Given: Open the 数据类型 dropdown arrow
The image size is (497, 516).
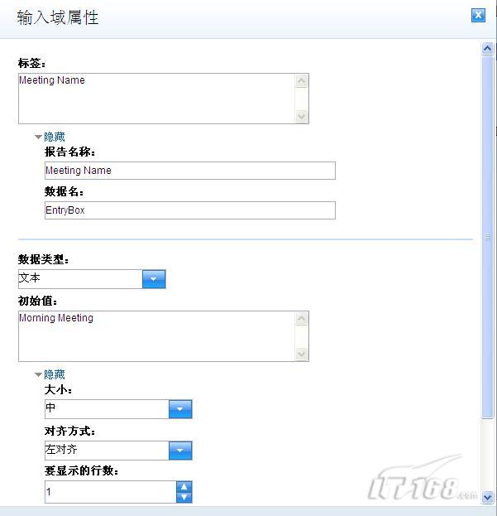Looking at the screenshot, I should (x=154, y=279).
